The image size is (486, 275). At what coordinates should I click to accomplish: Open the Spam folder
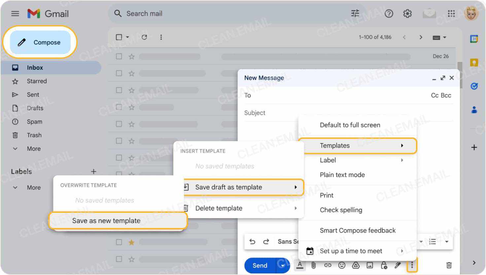point(34,122)
